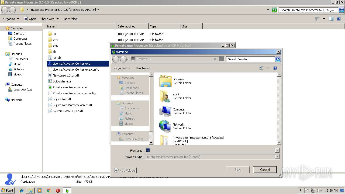Click the LicenseActivationCenter.exe file icon
Image resolution: width=345 pixels, height=194 pixels.
[x=50, y=64]
